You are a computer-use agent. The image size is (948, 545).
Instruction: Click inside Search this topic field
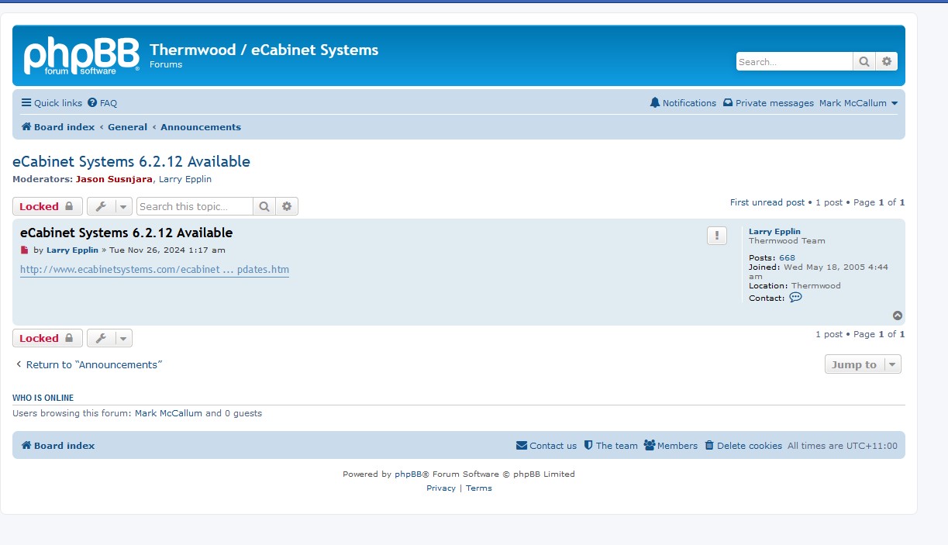[x=195, y=206]
